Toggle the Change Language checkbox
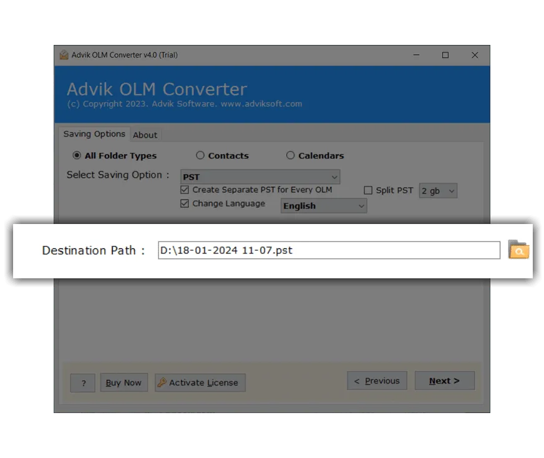 pos(185,203)
